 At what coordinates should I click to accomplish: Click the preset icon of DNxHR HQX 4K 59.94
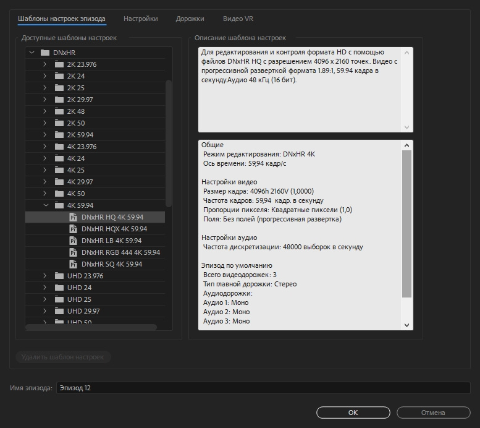[73, 229]
